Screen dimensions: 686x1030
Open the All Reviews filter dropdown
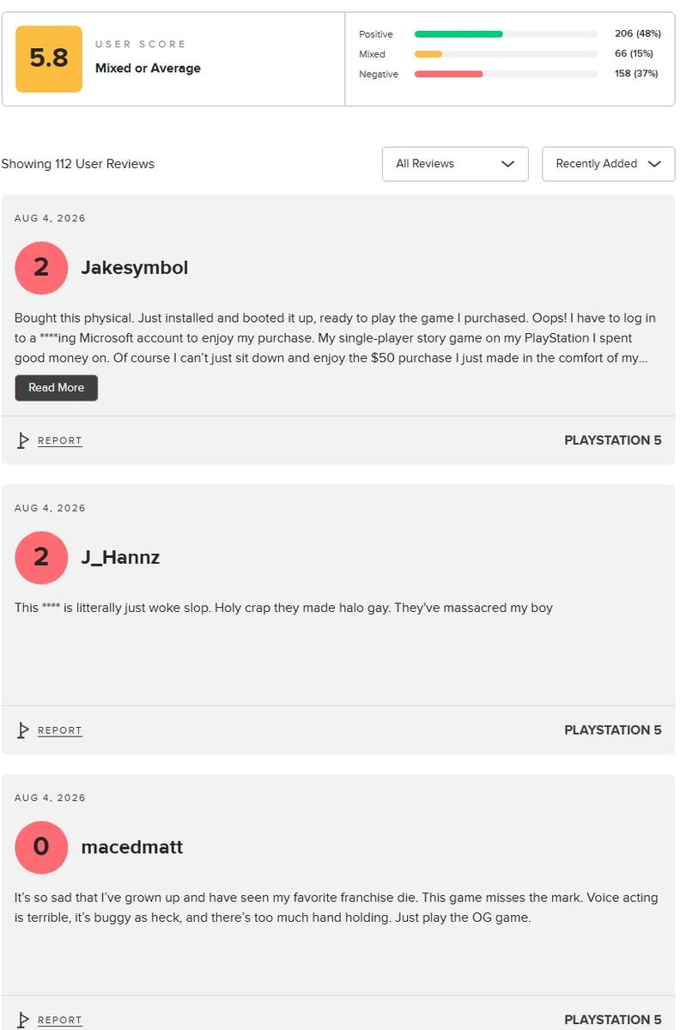click(x=455, y=164)
